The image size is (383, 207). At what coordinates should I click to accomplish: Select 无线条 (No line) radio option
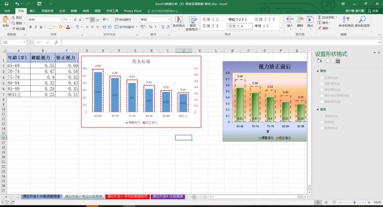322,116
